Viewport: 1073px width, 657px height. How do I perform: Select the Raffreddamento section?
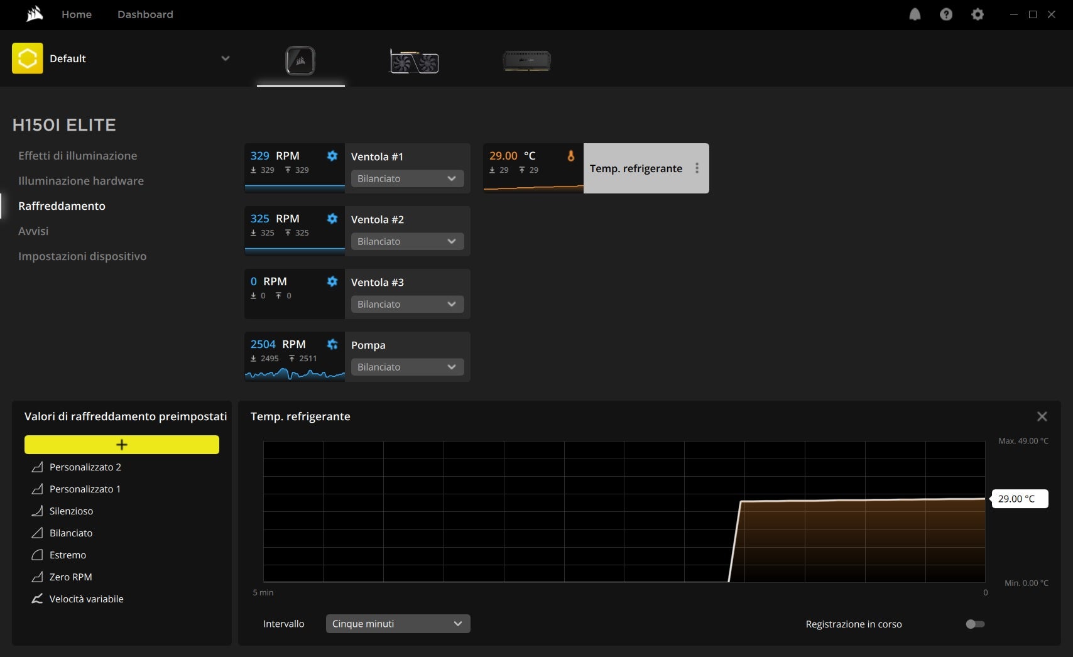click(62, 206)
